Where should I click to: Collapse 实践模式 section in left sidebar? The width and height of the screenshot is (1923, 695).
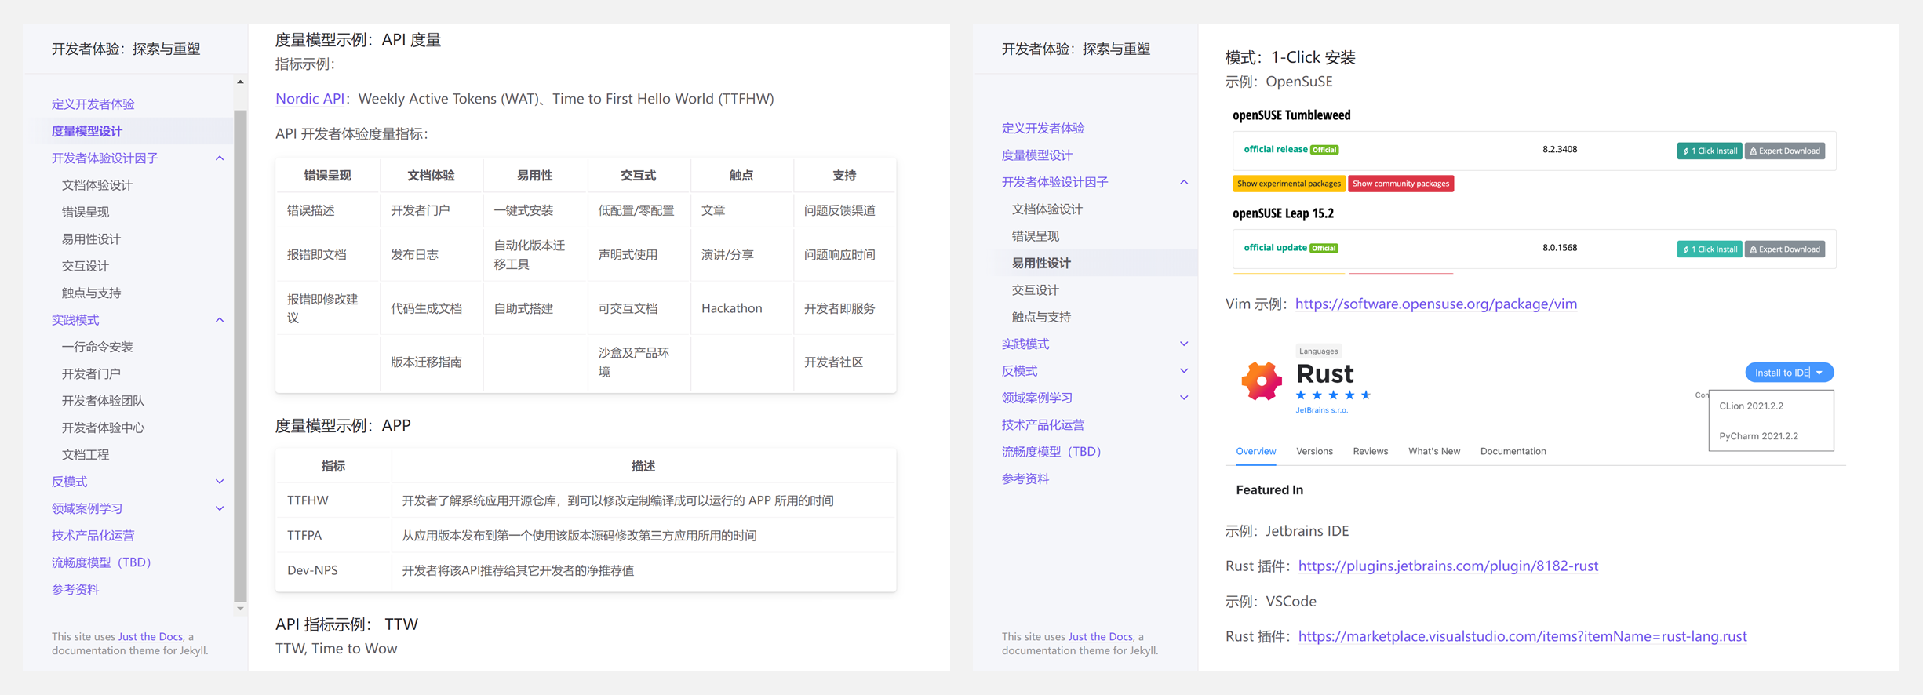220,320
